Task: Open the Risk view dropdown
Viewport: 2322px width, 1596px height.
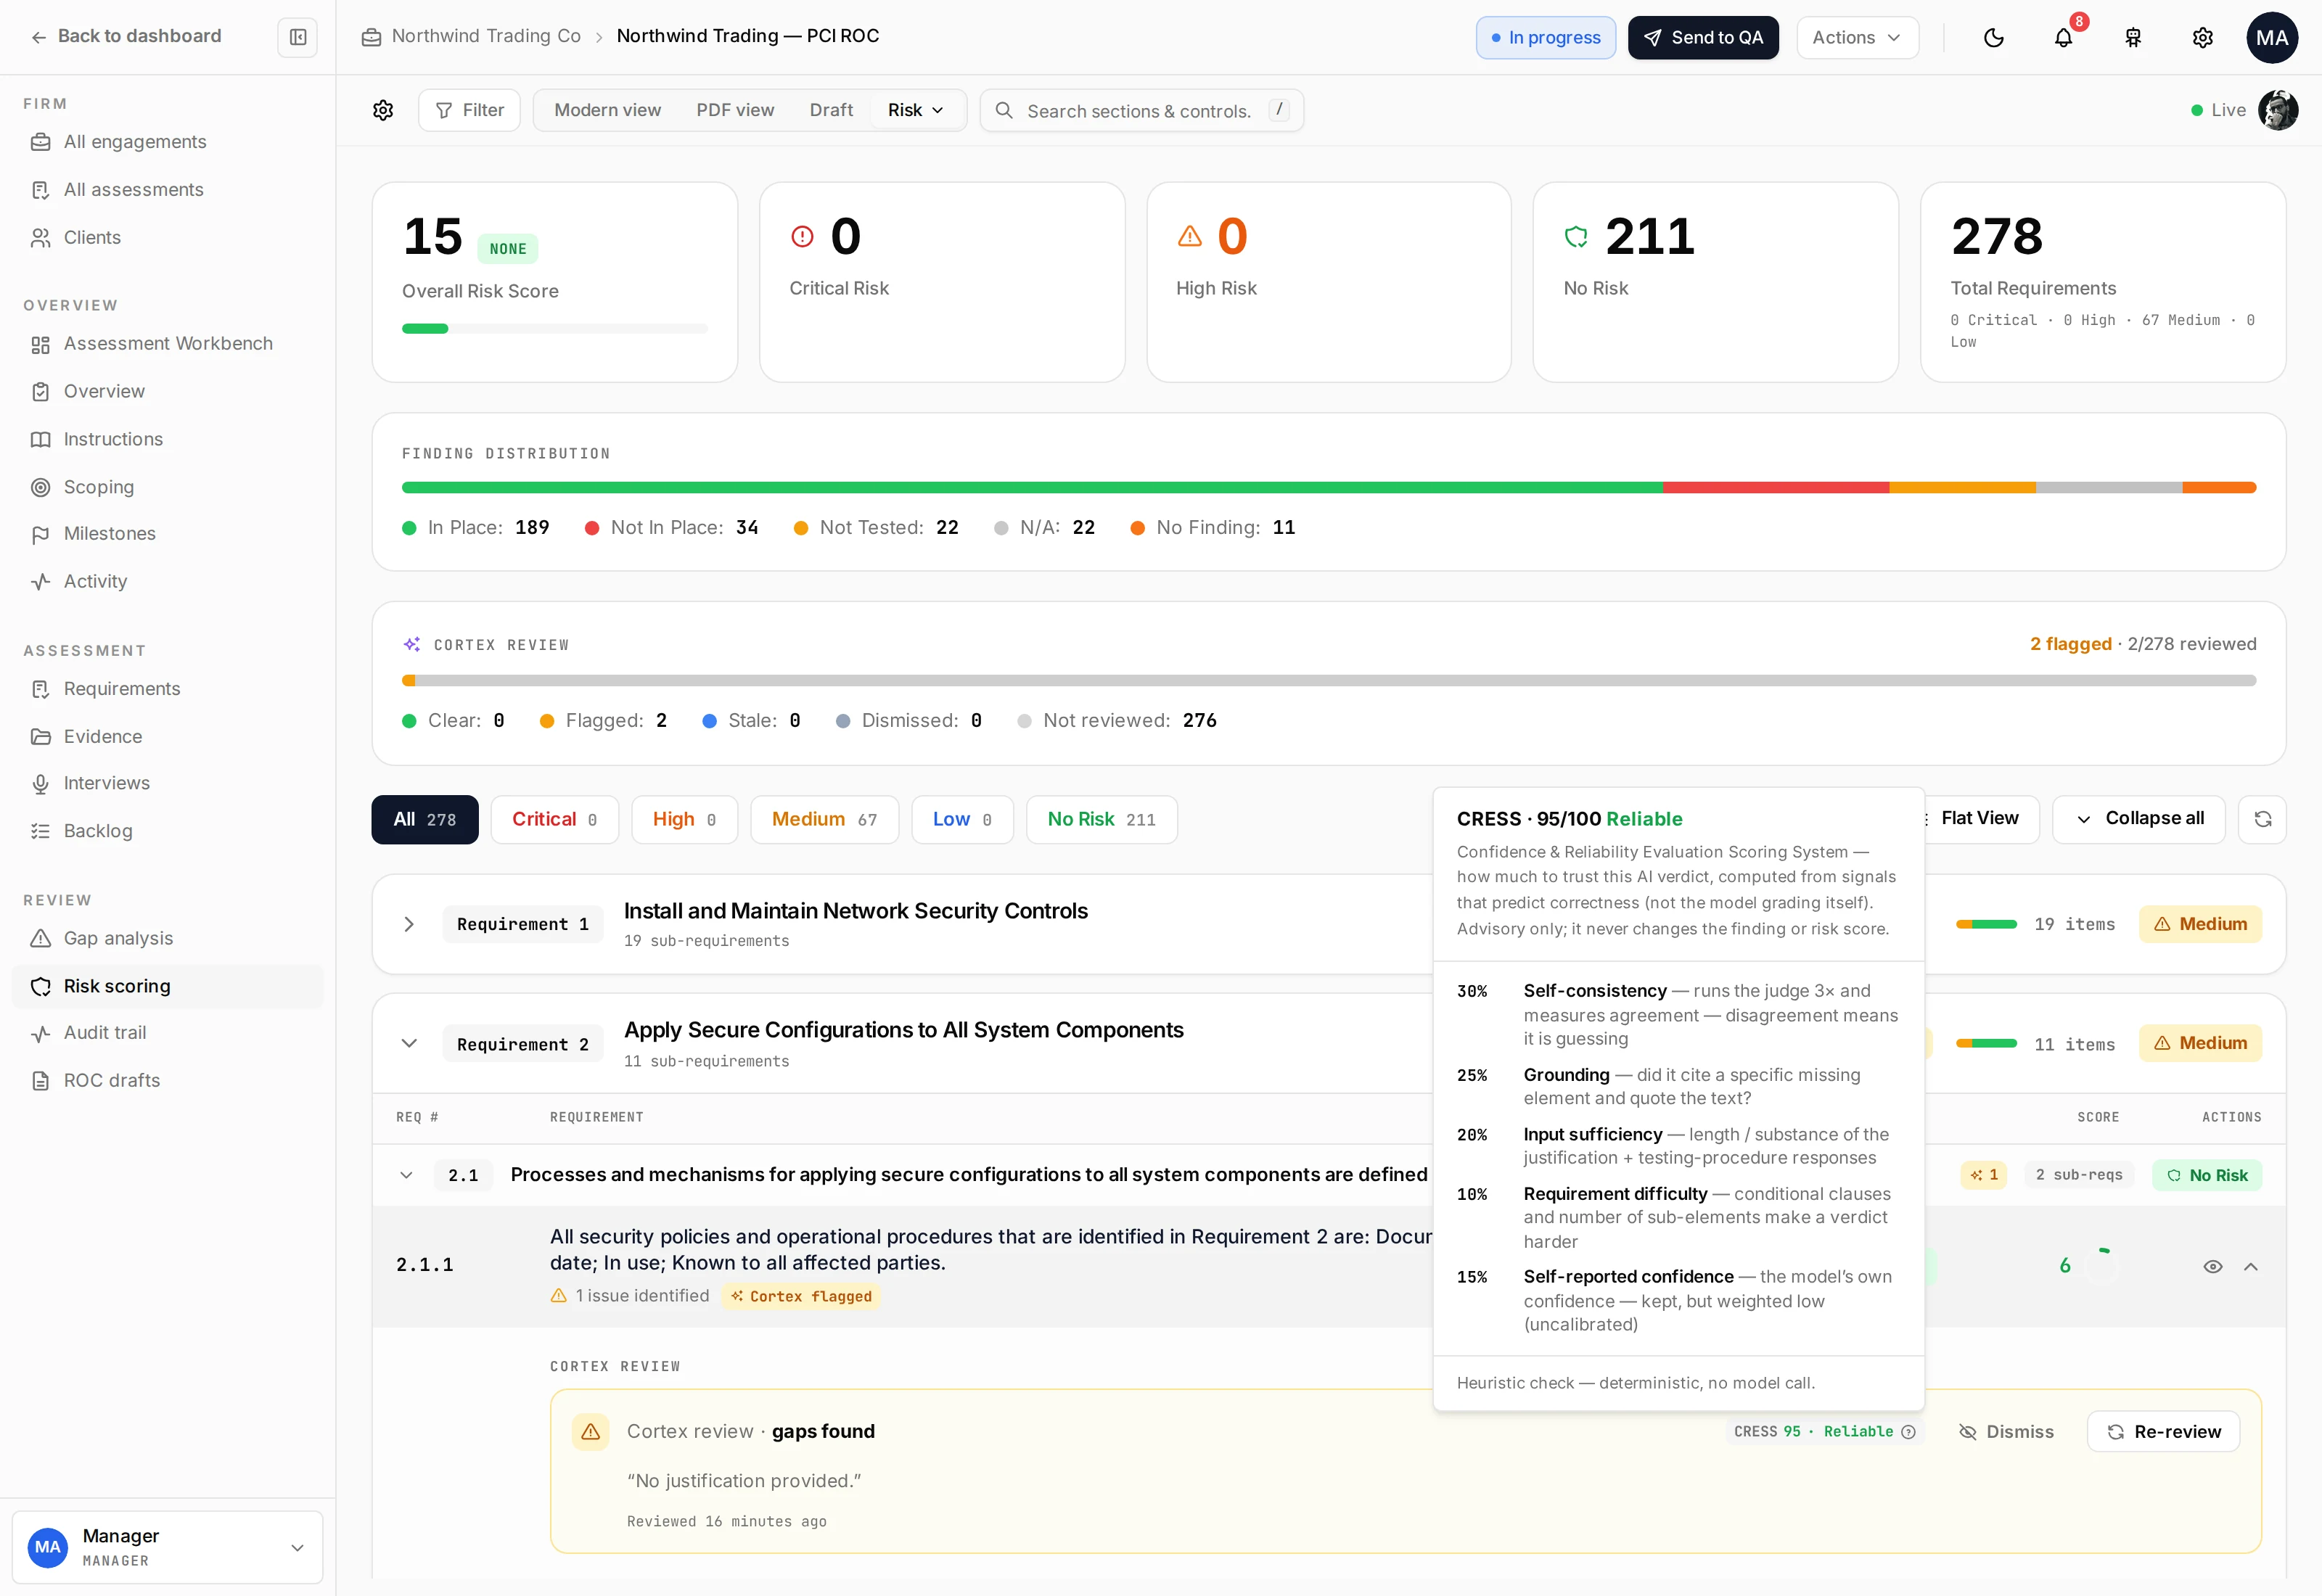Action: [916, 110]
